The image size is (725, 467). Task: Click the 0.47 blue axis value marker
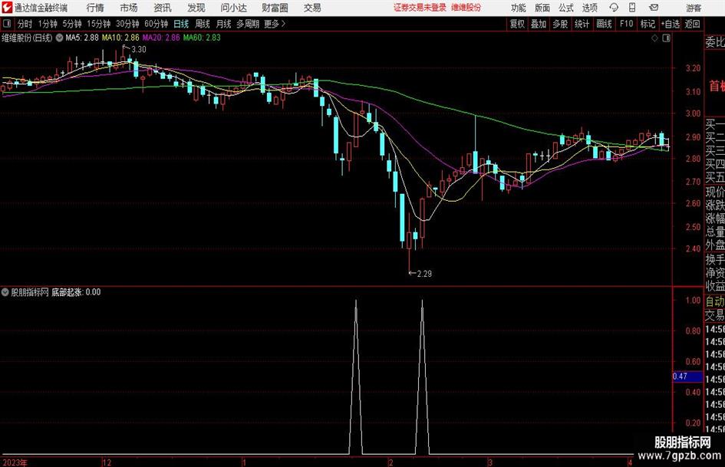687,377
